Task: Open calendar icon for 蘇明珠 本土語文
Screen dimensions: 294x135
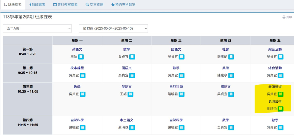Action: (132, 127)
